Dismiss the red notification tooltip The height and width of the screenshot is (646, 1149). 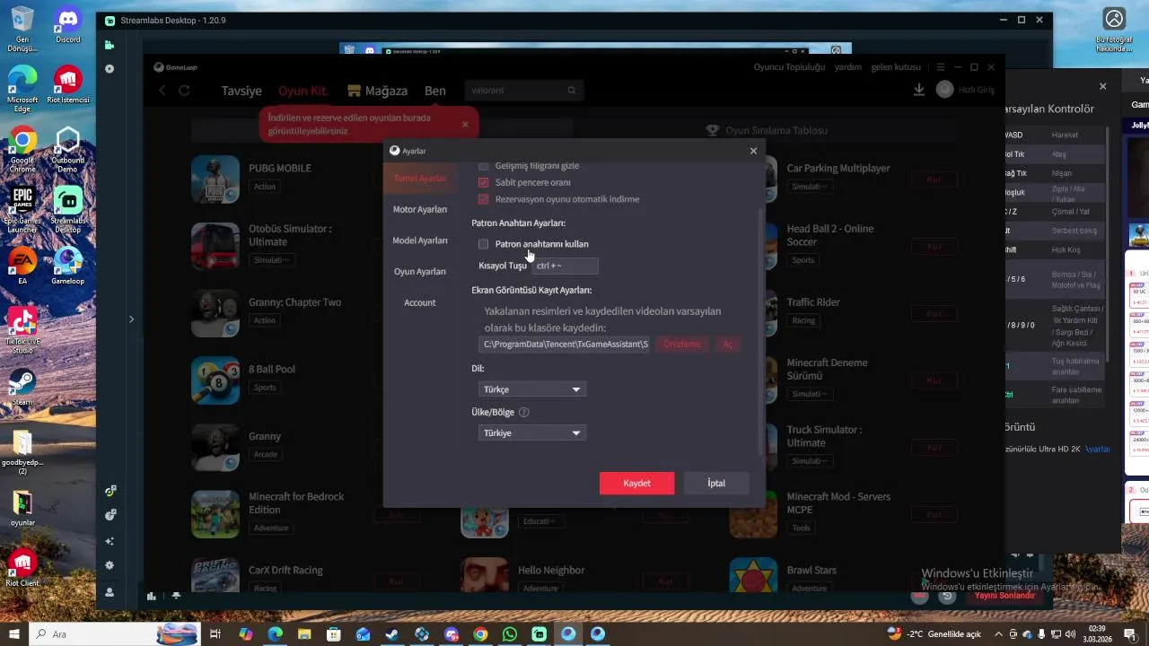[465, 124]
